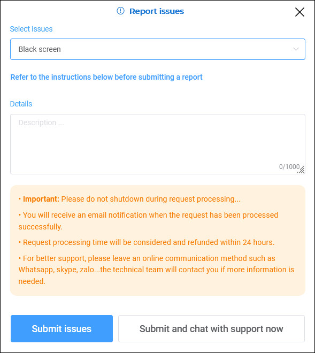Click the email notification notice line
This screenshot has width=315, height=353.
[148, 220]
